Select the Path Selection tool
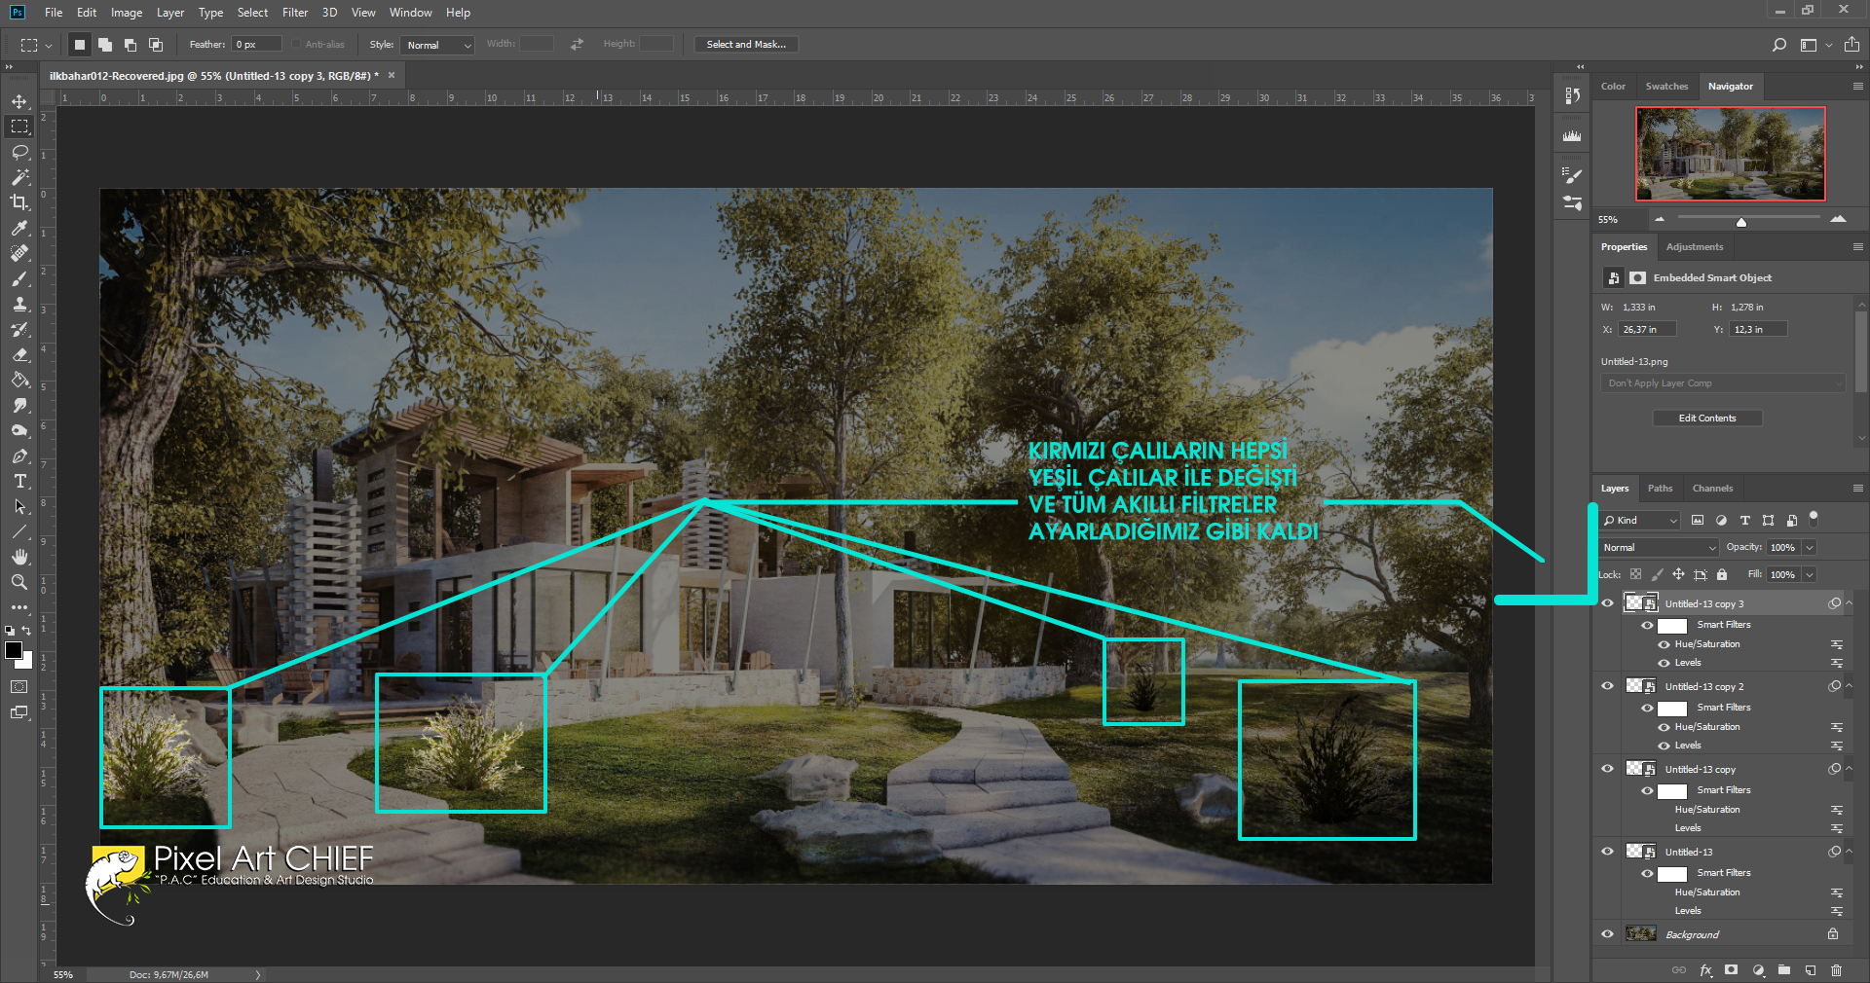Image resolution: width=1870 pixels, height=983 pixels. tap(19, 506)
